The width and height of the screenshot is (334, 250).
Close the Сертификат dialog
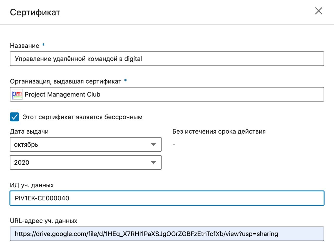(319, 11)
